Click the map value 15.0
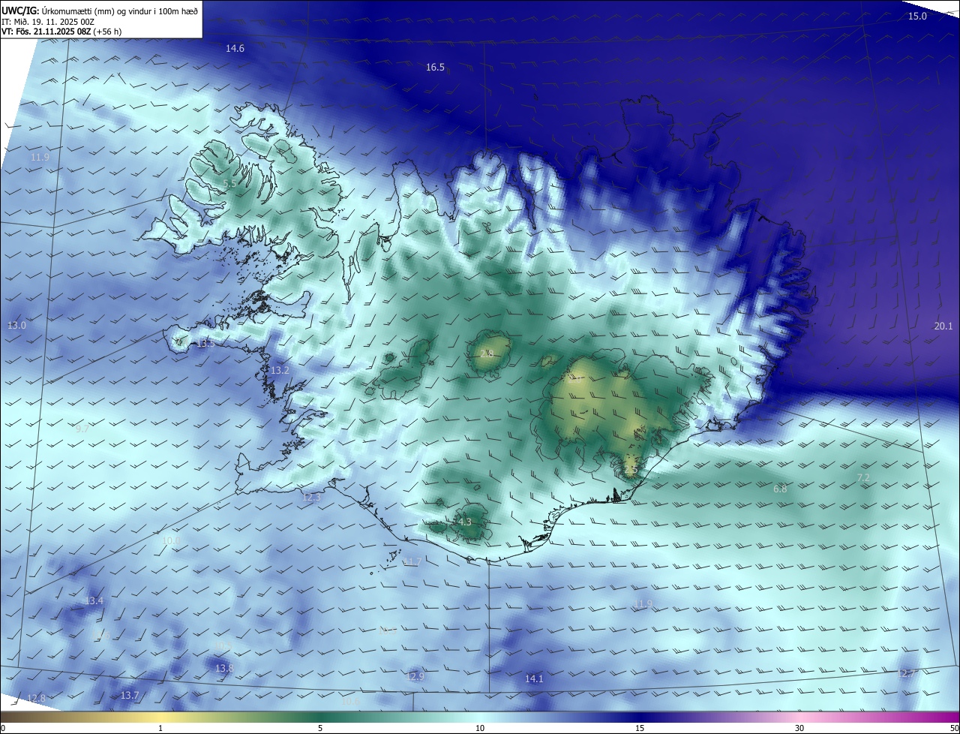The width and height of the screenshot is (960, 734). click(x=917, y=16)
